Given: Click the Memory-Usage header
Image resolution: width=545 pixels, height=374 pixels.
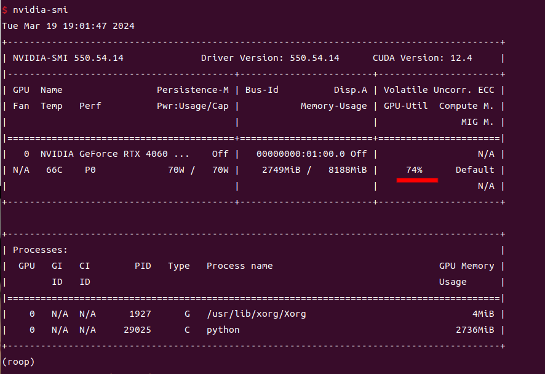Looking at the screenshot, I should point(333,106).
